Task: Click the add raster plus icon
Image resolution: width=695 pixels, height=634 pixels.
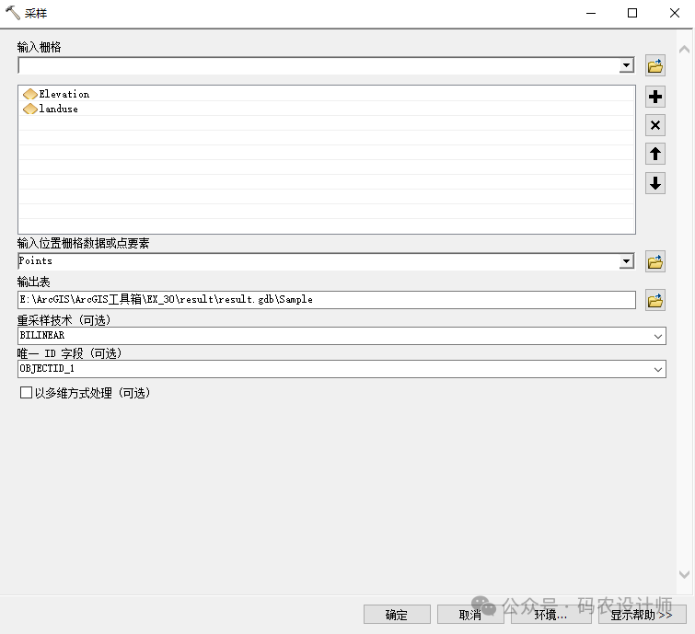Action: click(655, 97)
